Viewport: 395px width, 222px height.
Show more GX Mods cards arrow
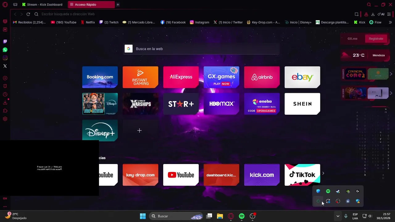pyautogui.click(x=391, y=93)
